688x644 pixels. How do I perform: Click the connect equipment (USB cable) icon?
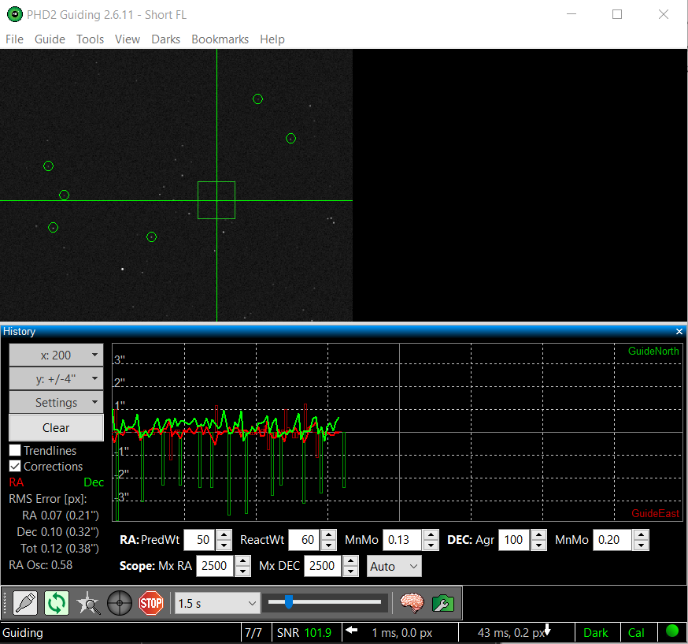point(25,604)
